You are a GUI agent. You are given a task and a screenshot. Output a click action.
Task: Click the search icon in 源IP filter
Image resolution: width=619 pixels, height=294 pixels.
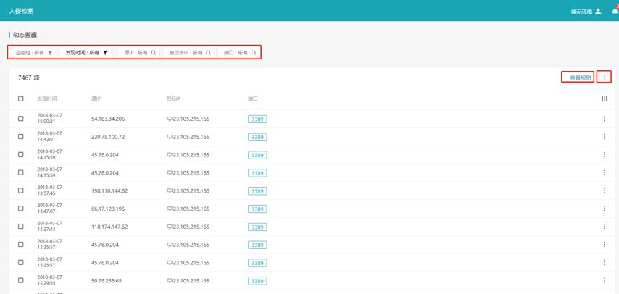pos(154,53)
